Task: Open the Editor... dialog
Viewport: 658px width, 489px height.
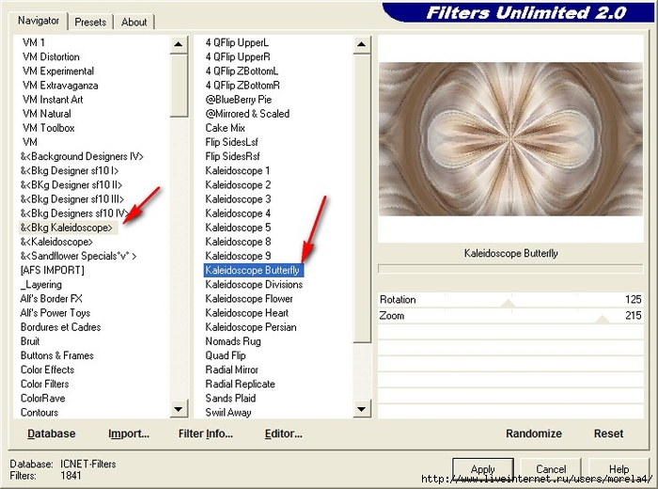Action: [283, 434]
